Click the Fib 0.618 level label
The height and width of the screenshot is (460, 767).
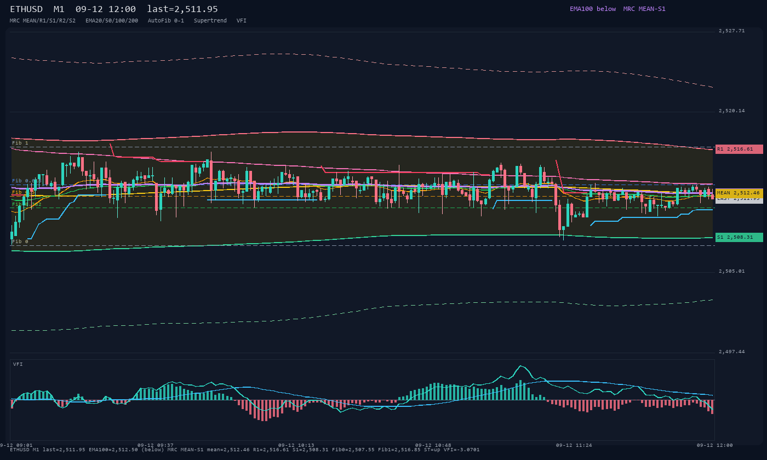click(x=27, y=181)
